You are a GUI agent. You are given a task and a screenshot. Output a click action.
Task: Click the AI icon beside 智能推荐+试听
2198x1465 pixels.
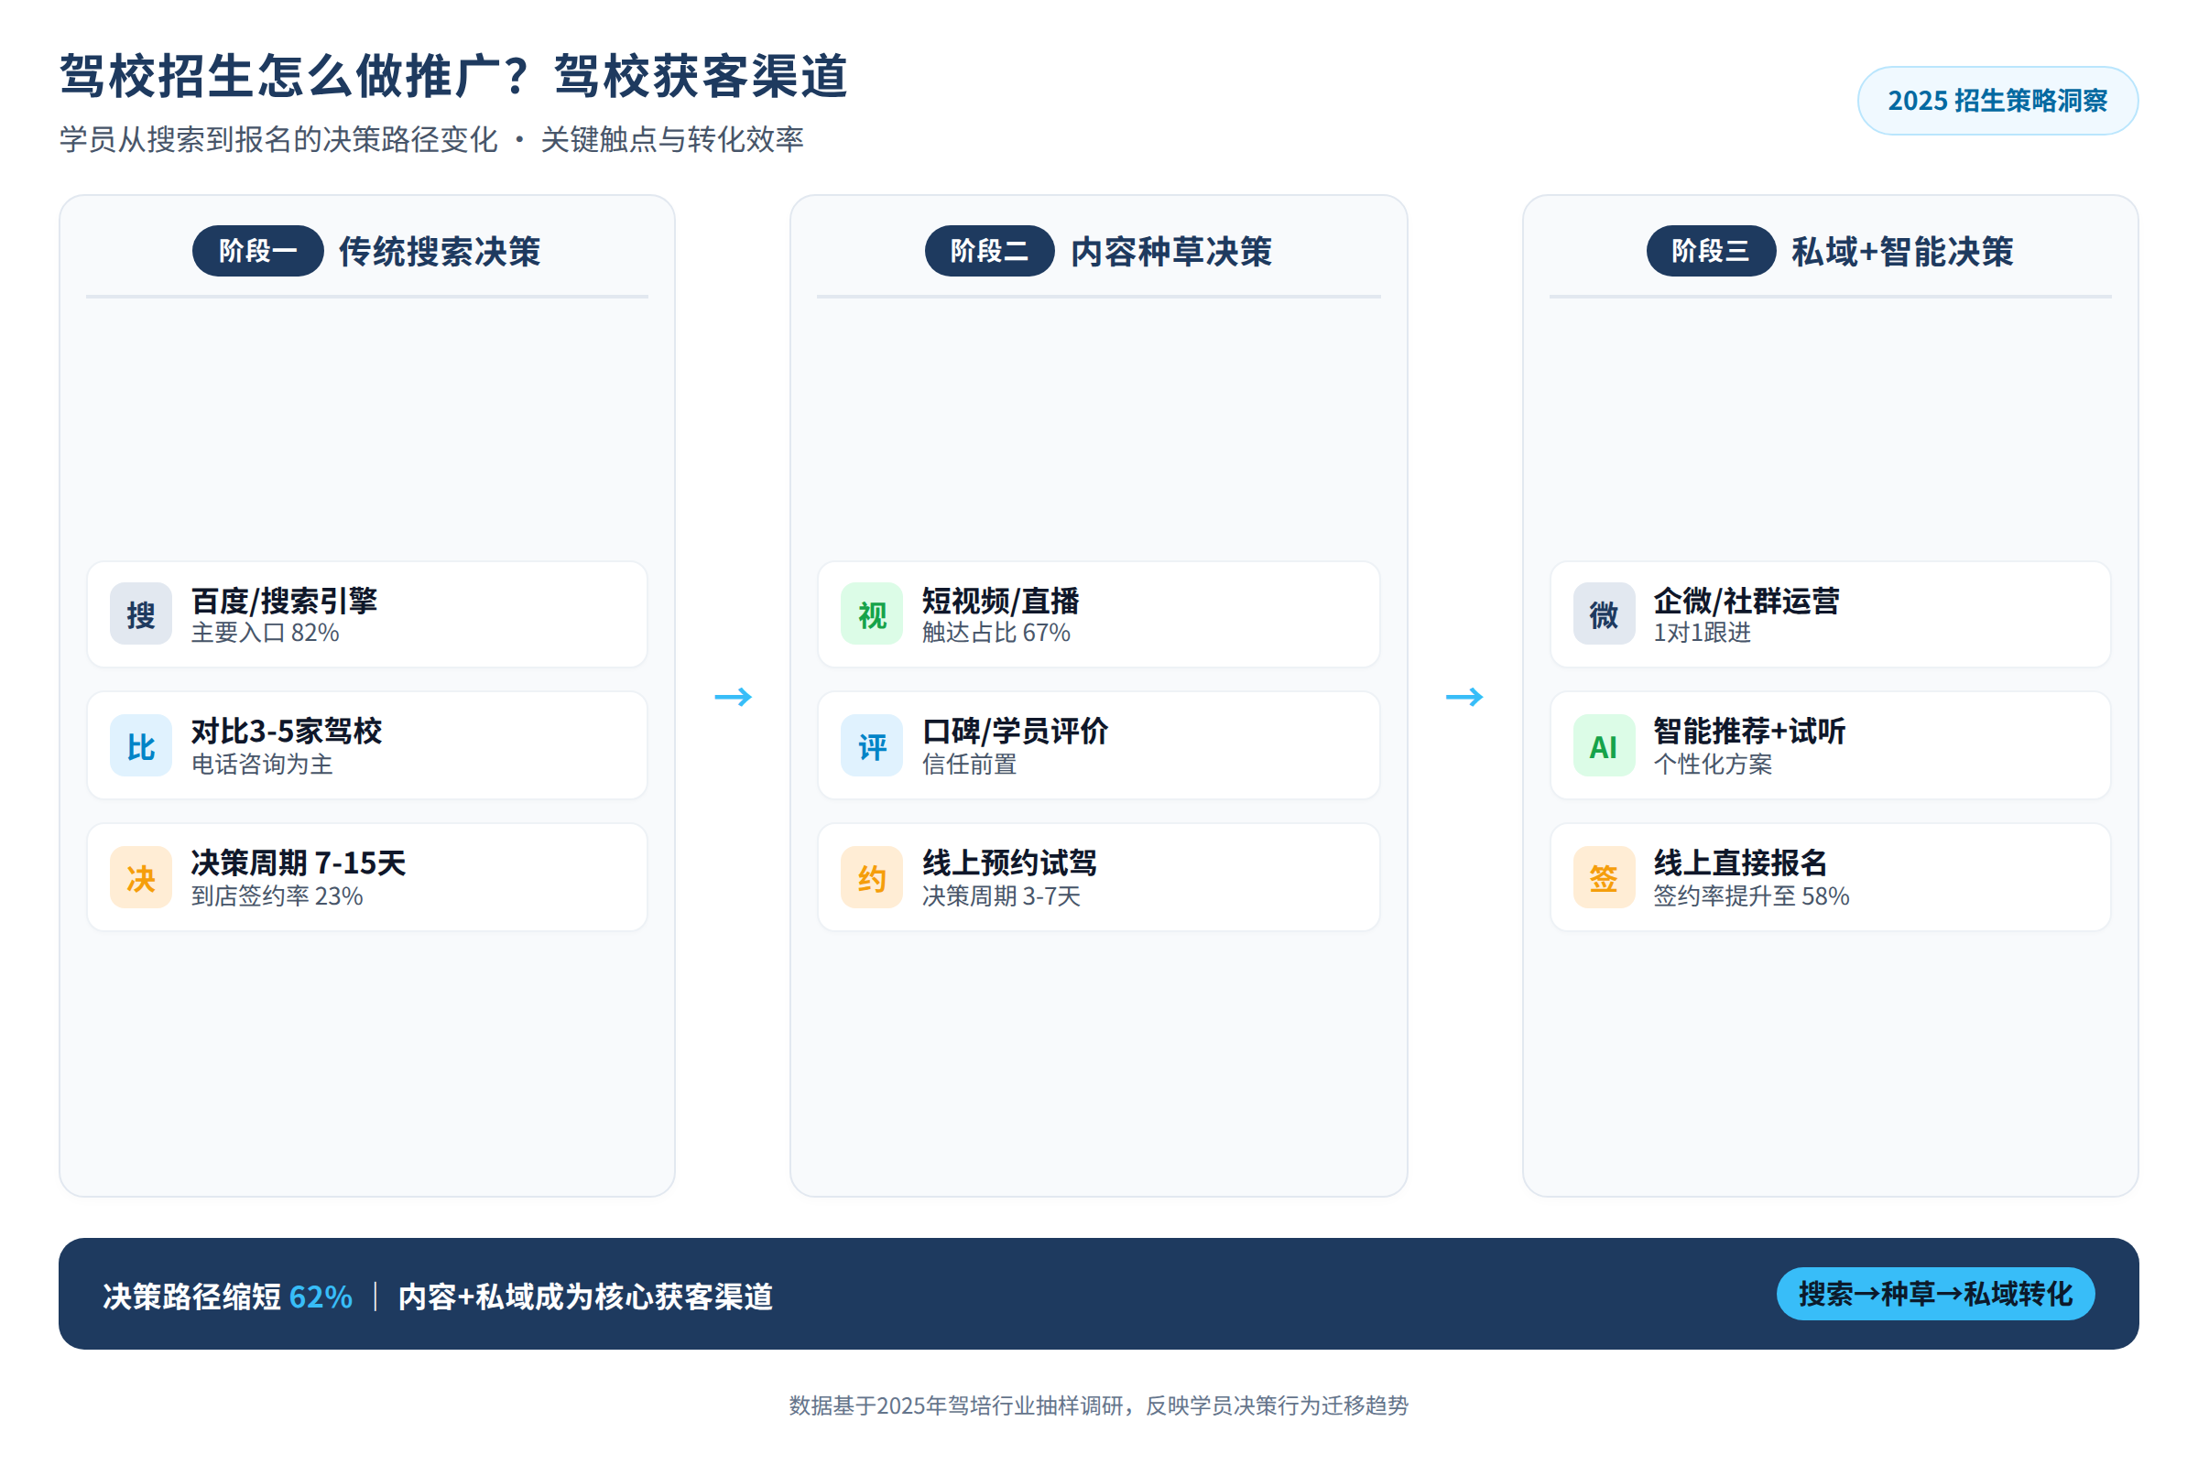click(1605, 746)
